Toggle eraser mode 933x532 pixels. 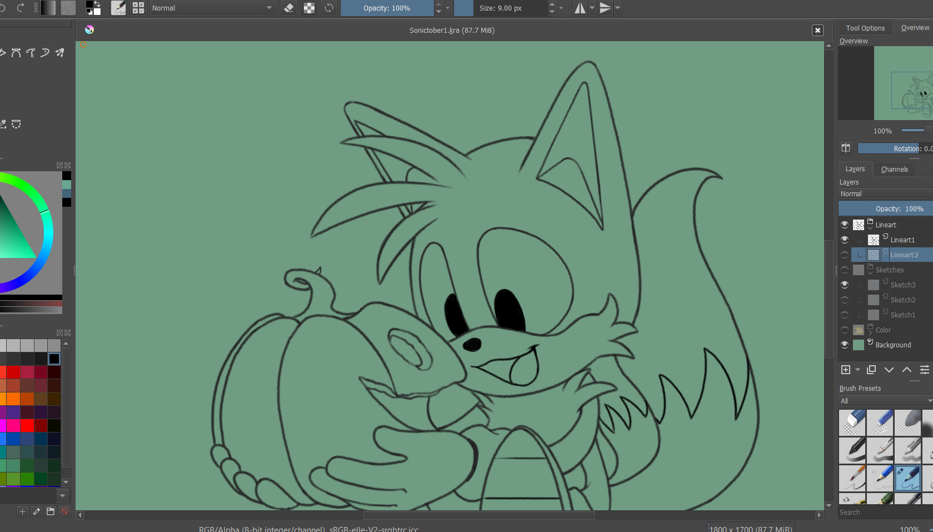pyautogui.click(x=289, y=8)
